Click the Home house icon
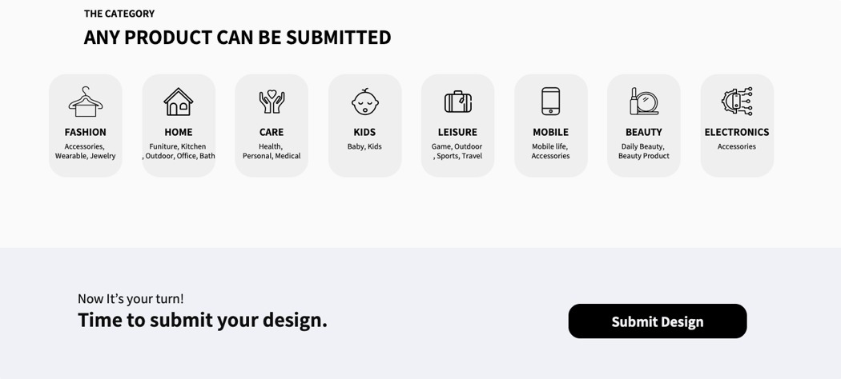 [x=179, y=102]
